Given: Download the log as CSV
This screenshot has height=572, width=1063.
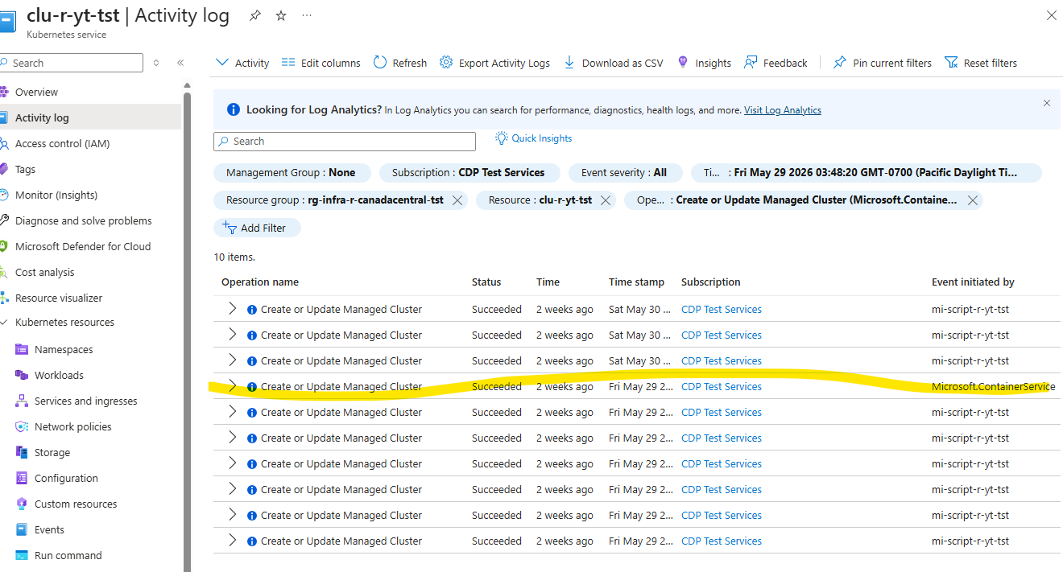Looking at the screenshot, I should 613,63.
